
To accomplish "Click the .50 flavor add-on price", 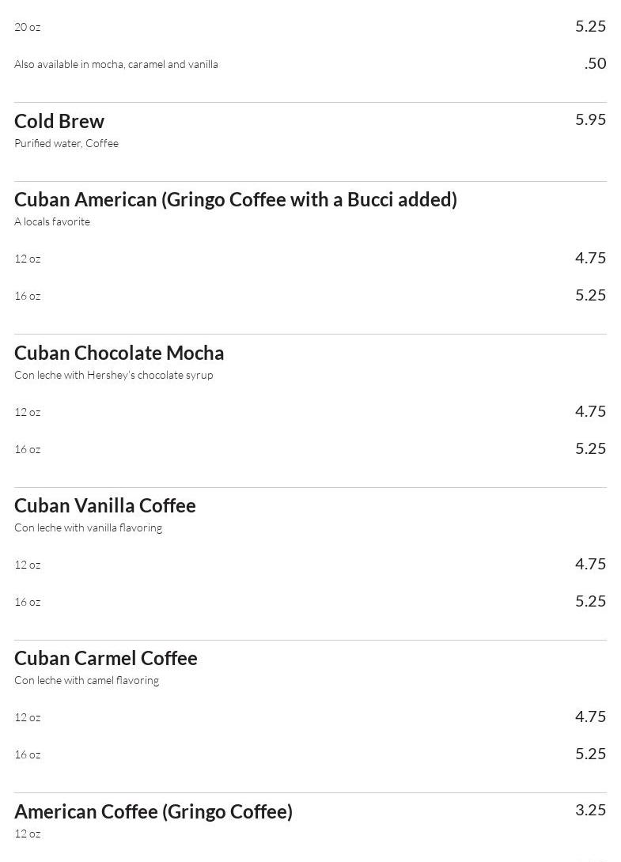I will [x=595, y=63].
